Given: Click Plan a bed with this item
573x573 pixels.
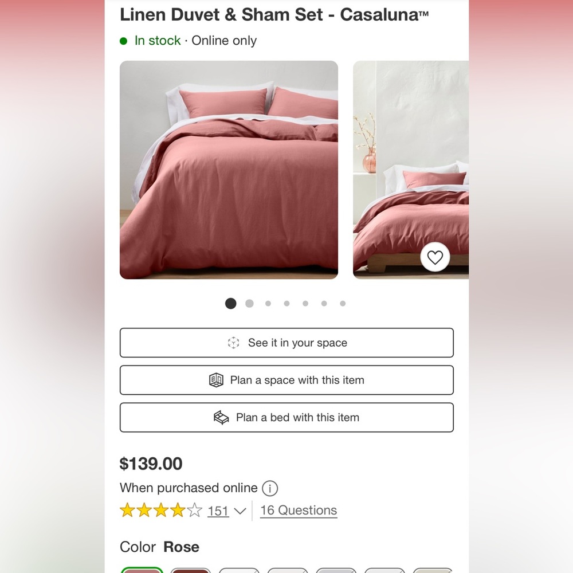Looking at the screenshot, I should (x=286, y=418).
